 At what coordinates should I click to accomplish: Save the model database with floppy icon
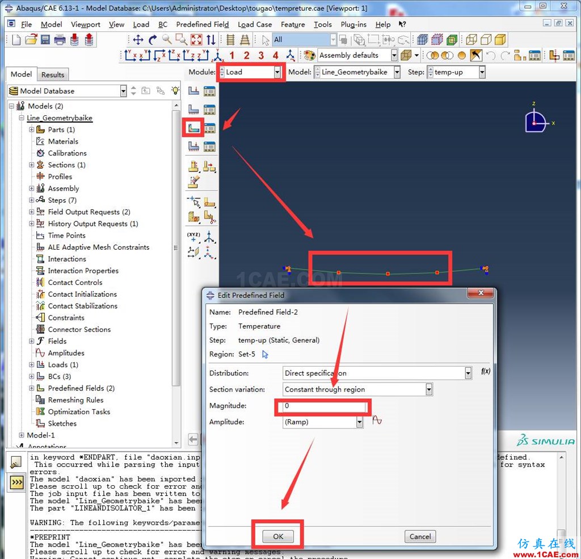coord(45,40)
